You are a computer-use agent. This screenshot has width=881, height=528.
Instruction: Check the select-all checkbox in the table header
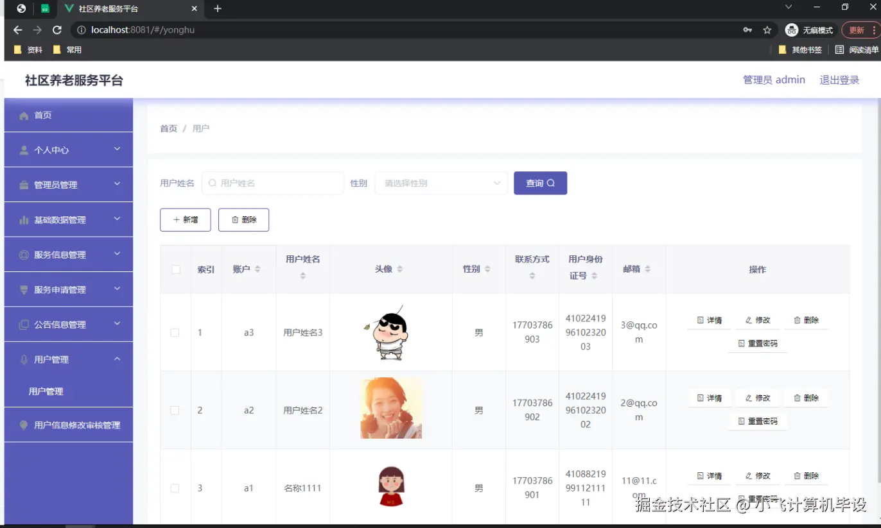175,269
